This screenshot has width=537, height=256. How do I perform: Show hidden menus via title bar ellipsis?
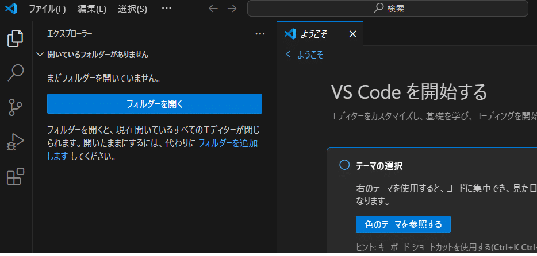[x=166, y=8]
